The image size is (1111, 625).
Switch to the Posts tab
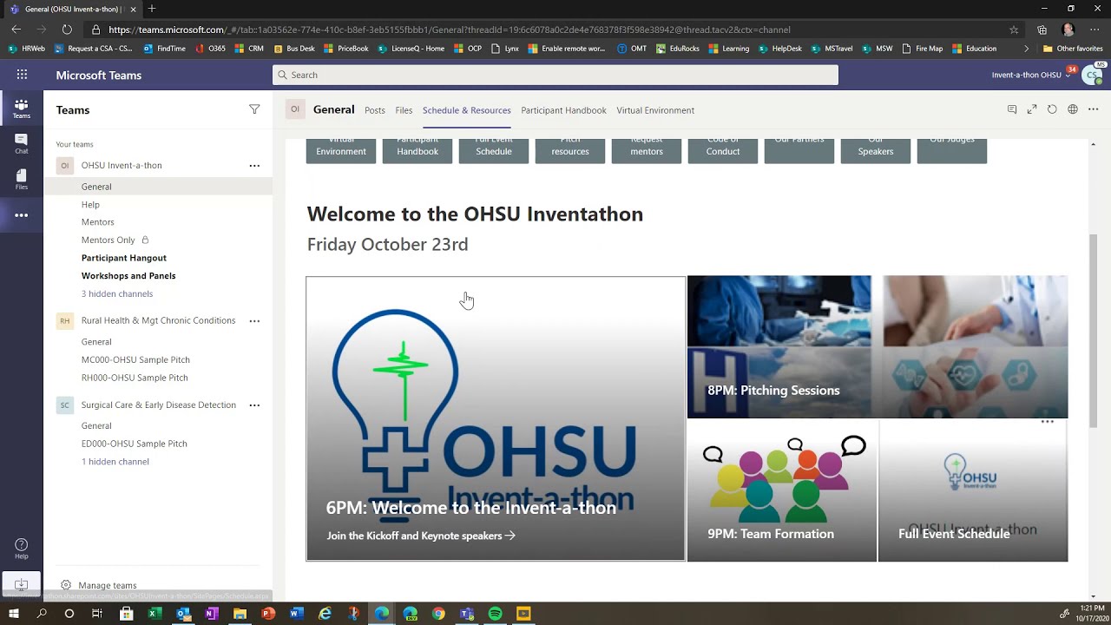point(375,110)
